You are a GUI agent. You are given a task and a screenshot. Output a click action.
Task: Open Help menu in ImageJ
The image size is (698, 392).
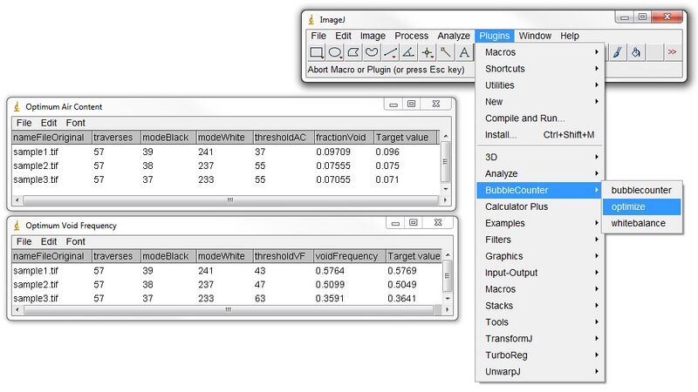[x=570, y=36]
